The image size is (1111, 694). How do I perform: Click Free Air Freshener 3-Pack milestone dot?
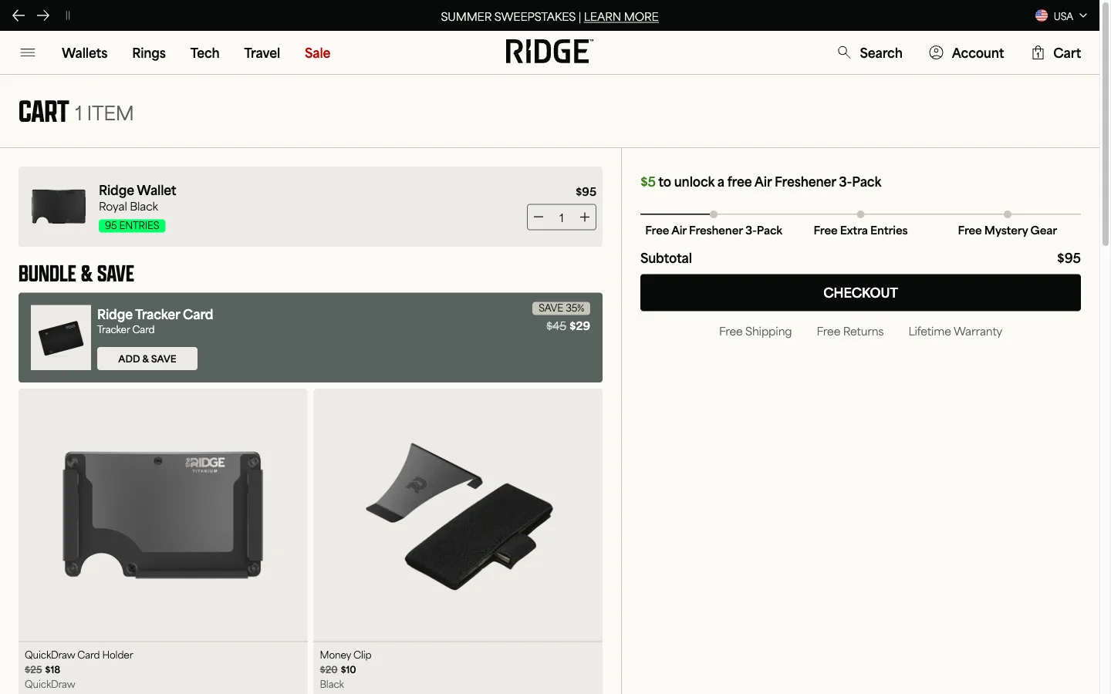(714, 214)
